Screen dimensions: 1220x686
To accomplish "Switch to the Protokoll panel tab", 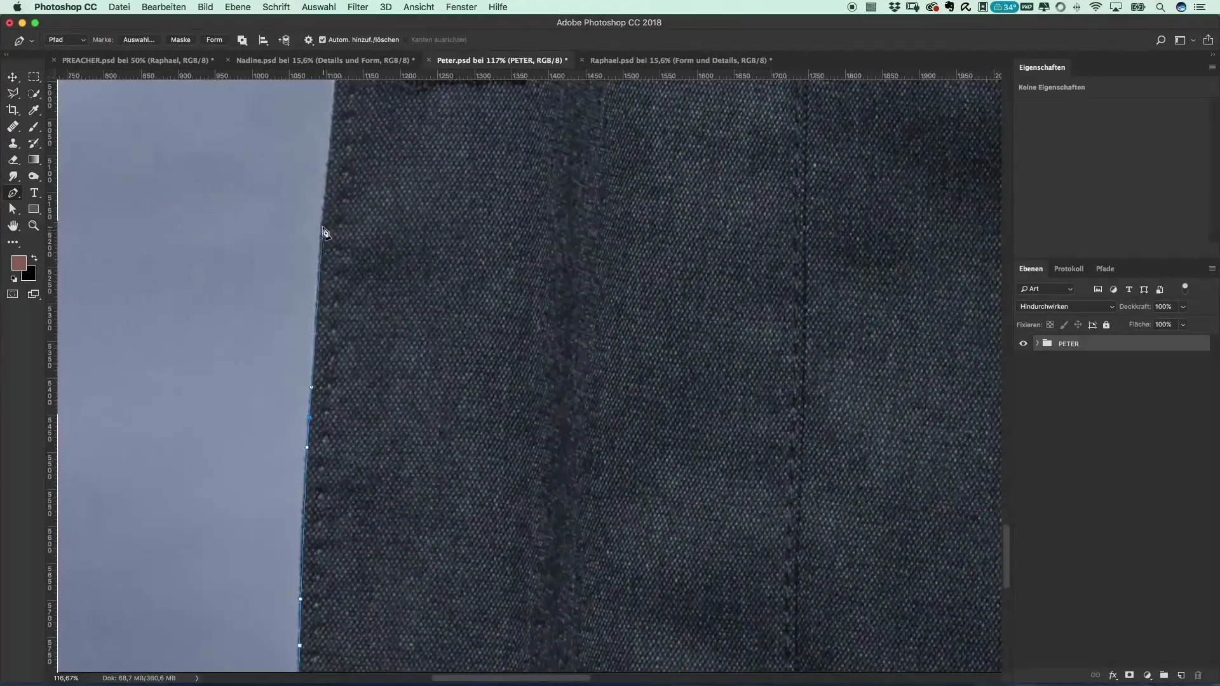I will [x=1069, y=269].
